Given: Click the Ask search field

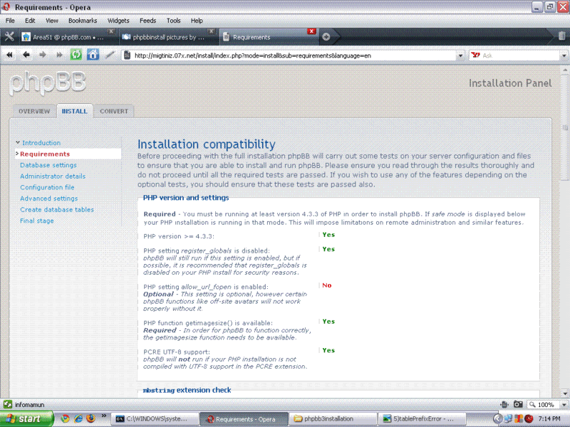Looking at the screenshot, I should (520, 56).
